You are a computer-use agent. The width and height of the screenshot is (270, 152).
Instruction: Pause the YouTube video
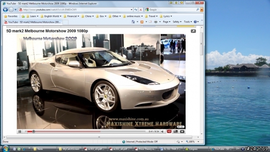tap(20, 131)
